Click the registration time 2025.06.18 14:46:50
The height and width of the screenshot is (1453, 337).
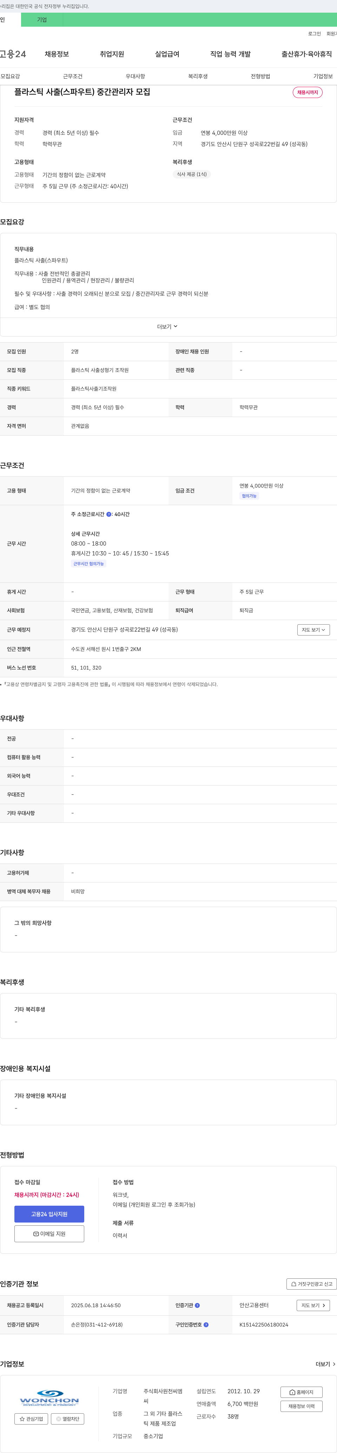[x=96, y=1305]
